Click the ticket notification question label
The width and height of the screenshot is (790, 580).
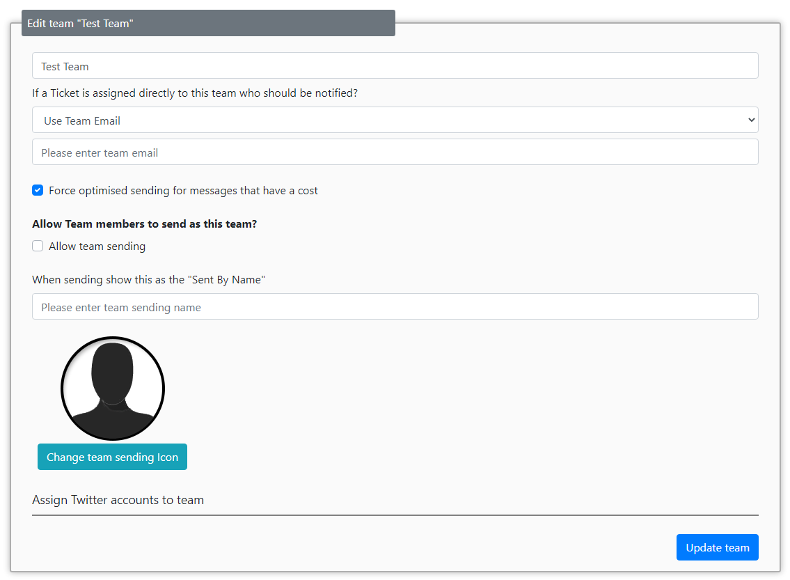coord(195,93)
